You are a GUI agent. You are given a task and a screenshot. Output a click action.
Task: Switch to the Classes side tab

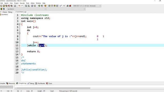pyautogui.click(x=5, y=12)
